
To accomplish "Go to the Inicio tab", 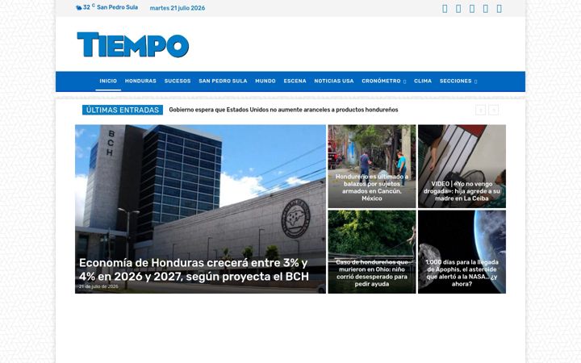I will tap(108, 81).
